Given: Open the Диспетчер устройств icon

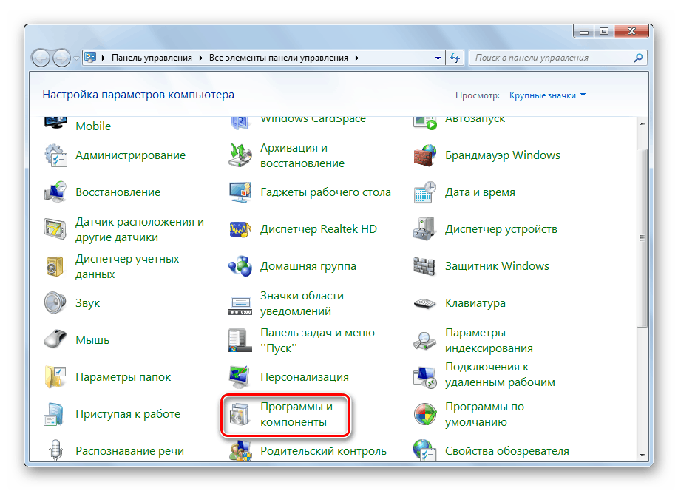Looking at the screenshot, I should pos(425,229).
